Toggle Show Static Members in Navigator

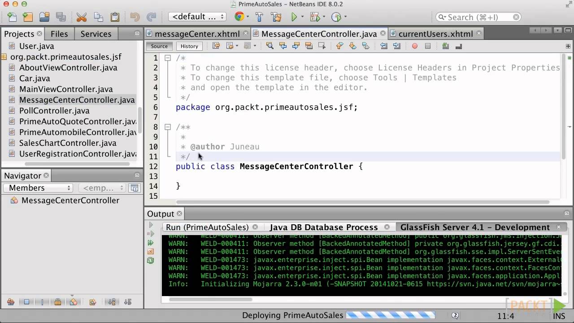[x=42, y=302]
